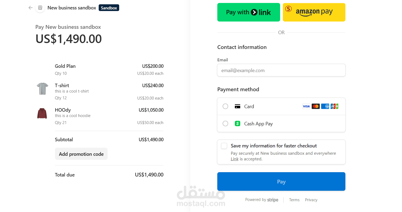Click the T-shirt product image
The height and width of the screenshot is (212, 402).
[x=42, y=89]
